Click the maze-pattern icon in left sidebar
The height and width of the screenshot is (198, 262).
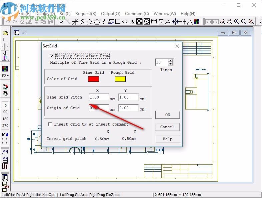coord(5,166)
